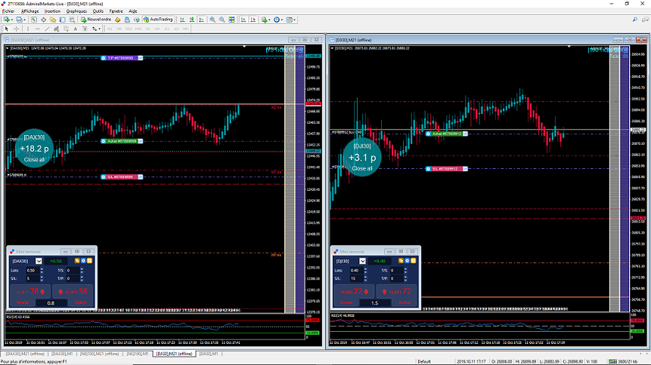
Task: Draw a horizontal line tool
Action: click(x=37, y=29)
